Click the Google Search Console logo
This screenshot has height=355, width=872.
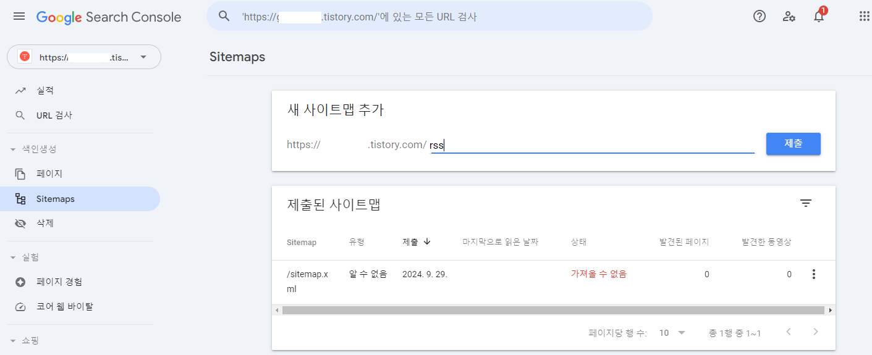click(x=109, y=17)
